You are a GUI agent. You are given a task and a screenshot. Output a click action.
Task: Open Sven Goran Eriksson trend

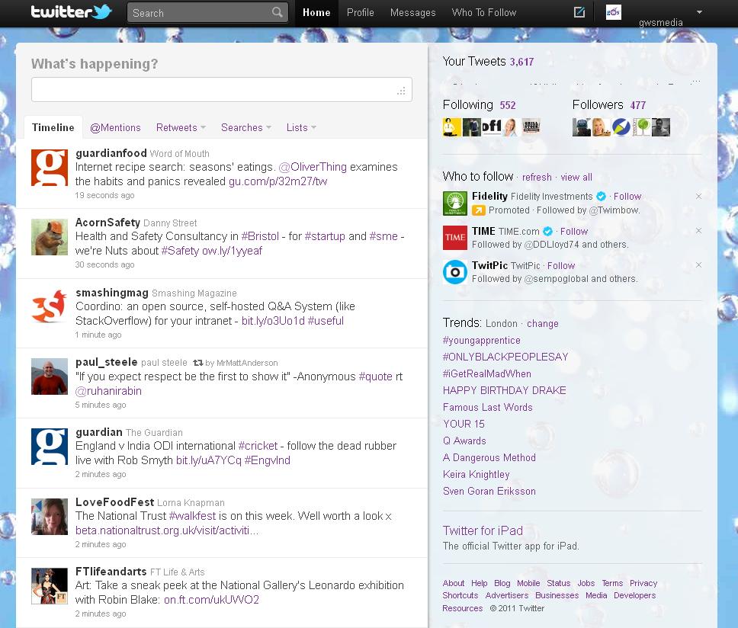pyautogui.click(x=489, y=491)
